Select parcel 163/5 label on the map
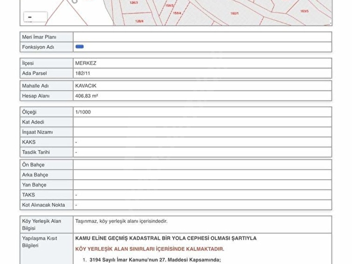 304,11
